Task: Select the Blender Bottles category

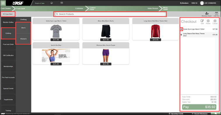Action: [x=8, y=22]
